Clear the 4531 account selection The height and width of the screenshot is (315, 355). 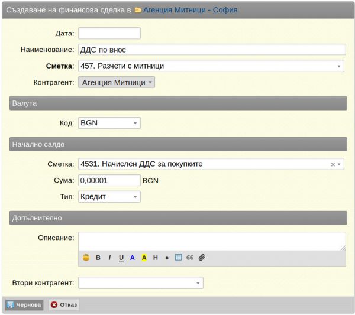[333, 164]
